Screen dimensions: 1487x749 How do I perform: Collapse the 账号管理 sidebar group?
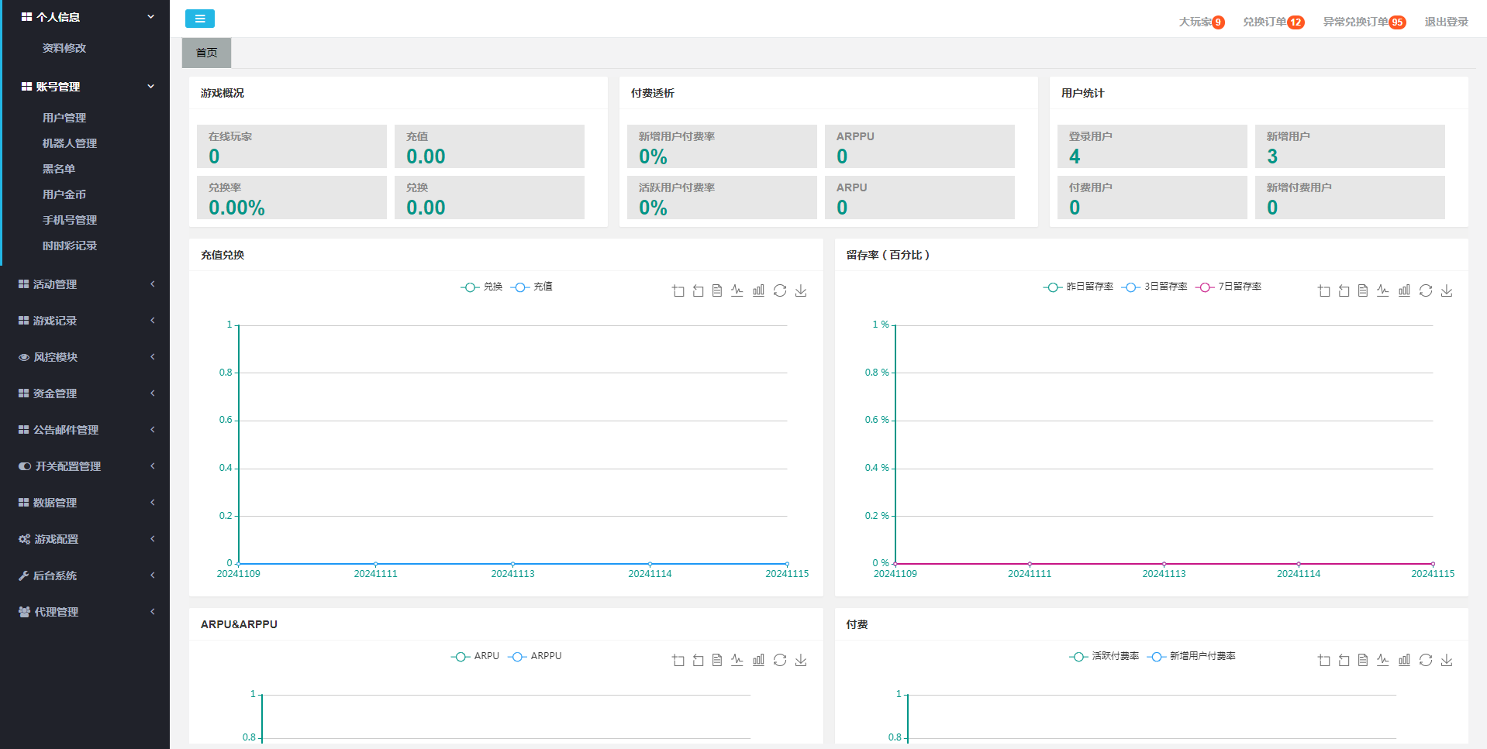[85, 87]
